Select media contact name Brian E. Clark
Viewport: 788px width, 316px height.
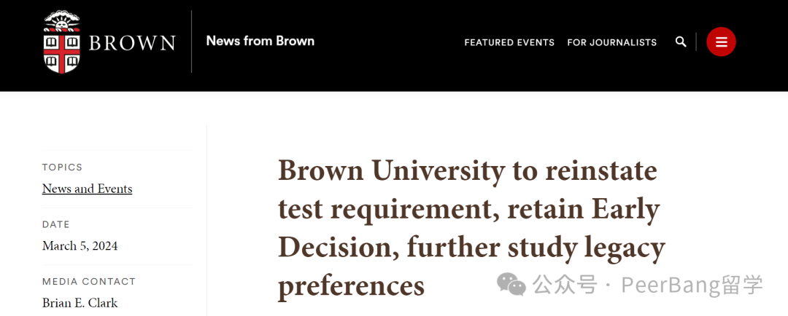(x=80, y=303)
